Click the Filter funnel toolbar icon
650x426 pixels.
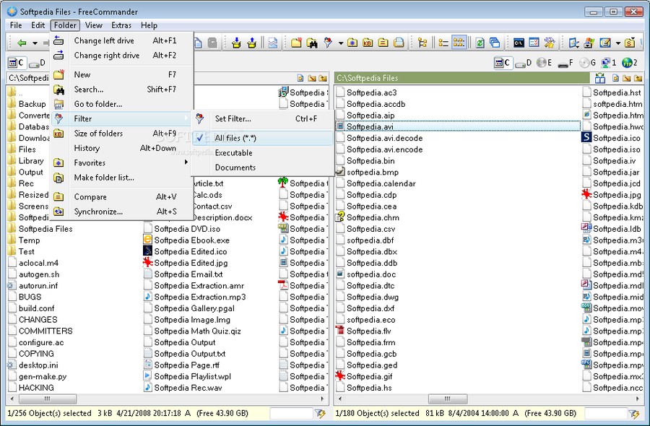tap(328, 43)
